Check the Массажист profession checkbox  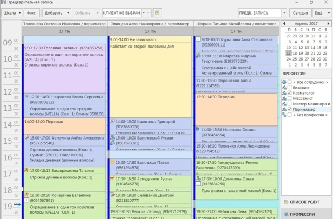(x=289, y=98)
